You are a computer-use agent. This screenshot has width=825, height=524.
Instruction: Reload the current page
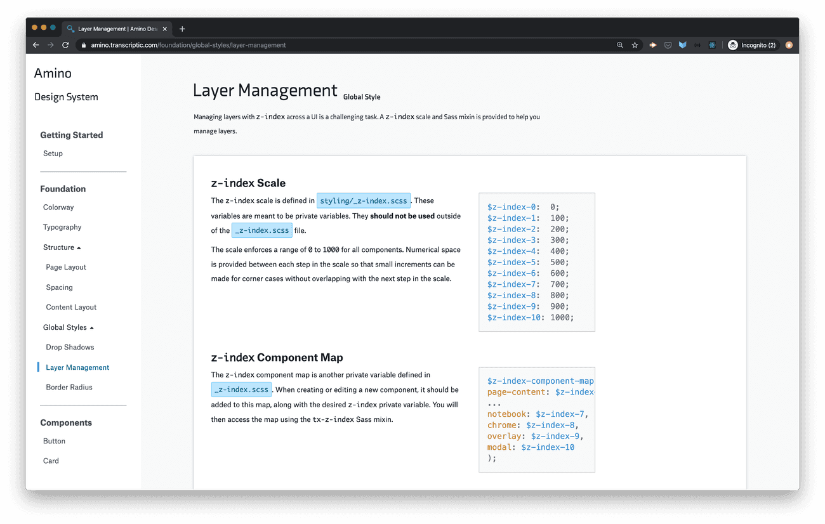click(x=65, y=44)
